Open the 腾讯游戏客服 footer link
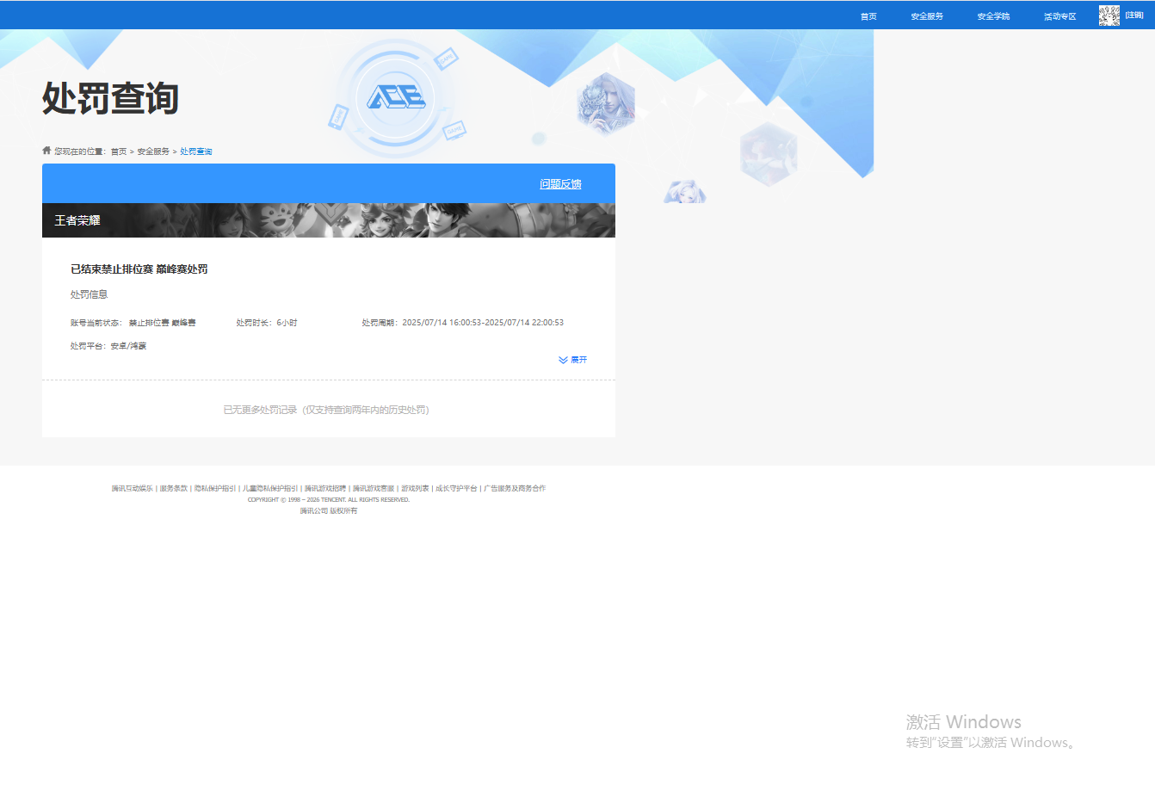This screenshot has height=791, width=1155. [x=373, y=489]
